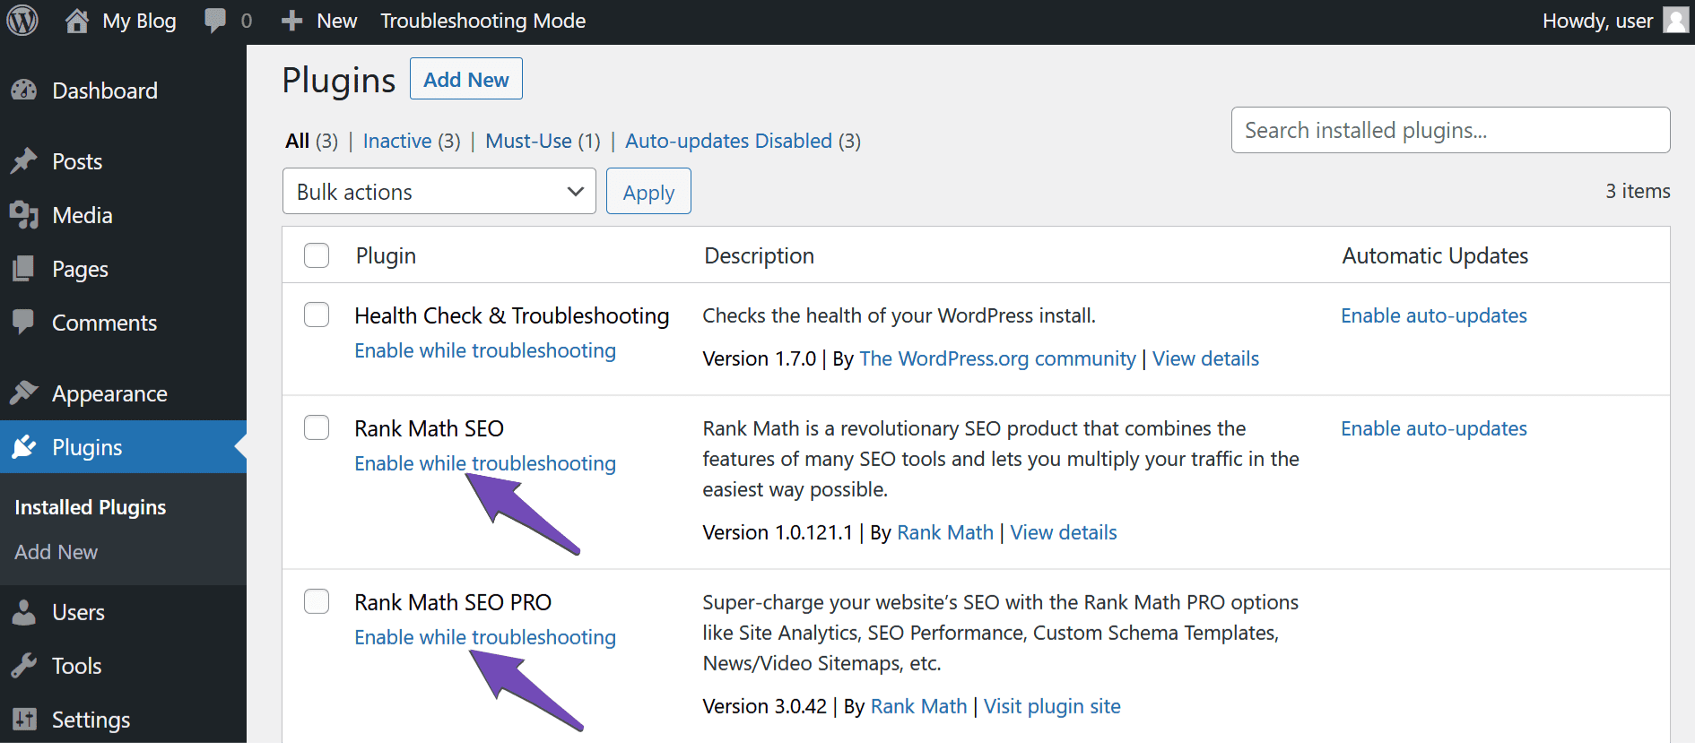View details of Rank Math SEO
This screenshot has height=751, width=1695.
[1064, 532]
